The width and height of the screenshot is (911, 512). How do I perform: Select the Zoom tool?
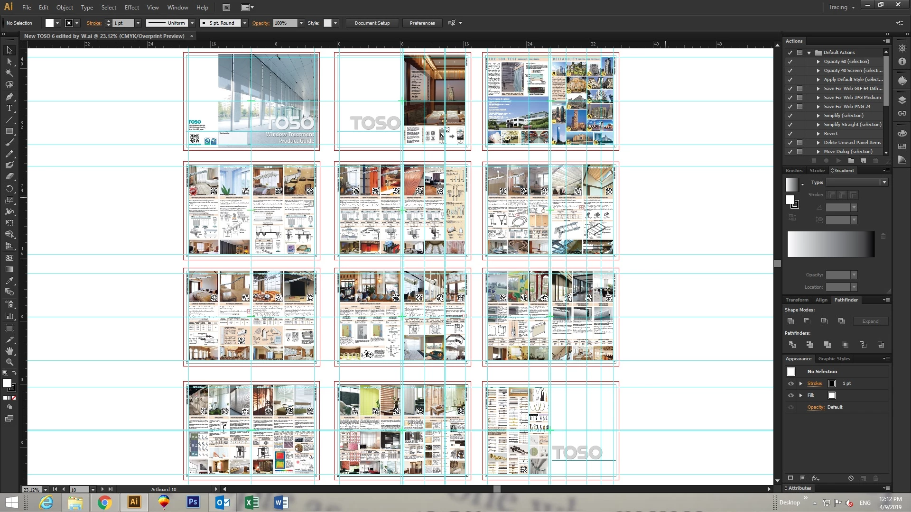9,362
